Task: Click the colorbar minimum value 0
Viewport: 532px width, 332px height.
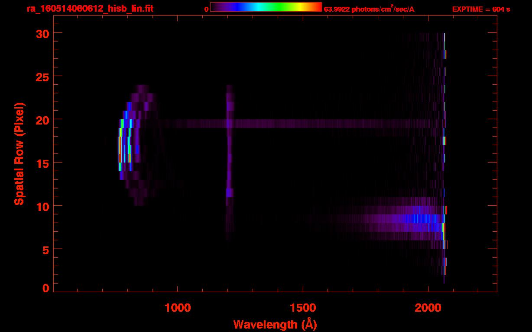Action: [x=206, y=9]
